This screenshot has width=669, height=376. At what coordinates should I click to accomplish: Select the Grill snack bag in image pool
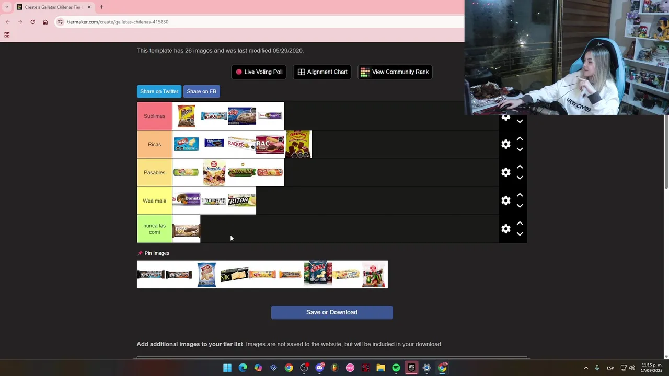[318, 273]
